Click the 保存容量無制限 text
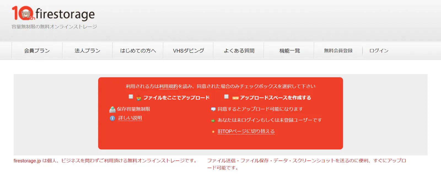 [x=134, y=109]
